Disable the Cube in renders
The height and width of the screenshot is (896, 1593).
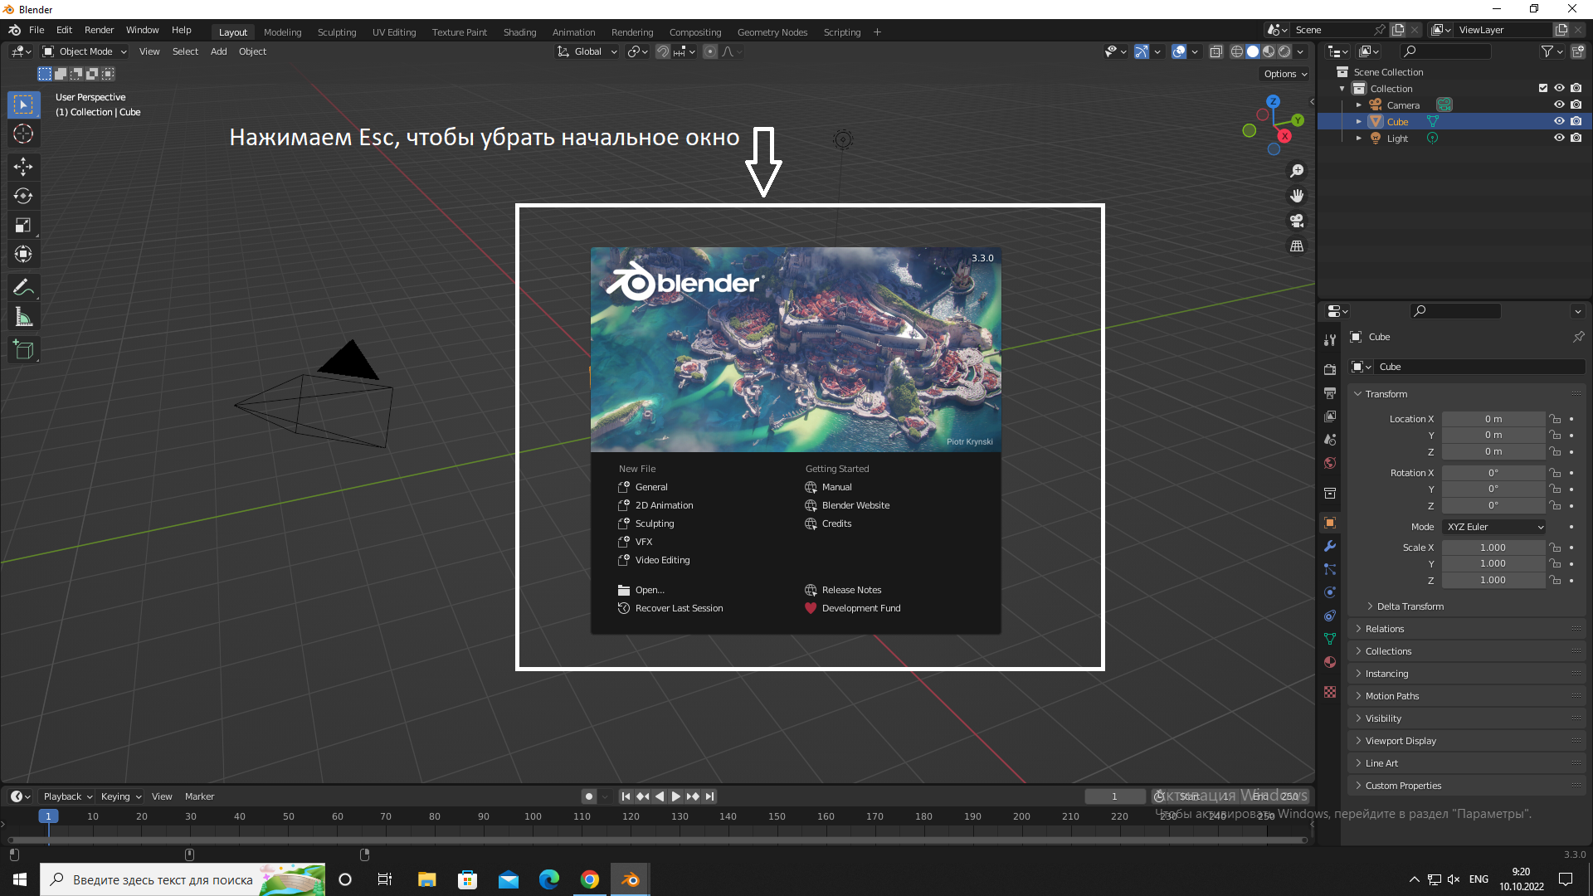pyautogui.click(x=1576, y=121)
